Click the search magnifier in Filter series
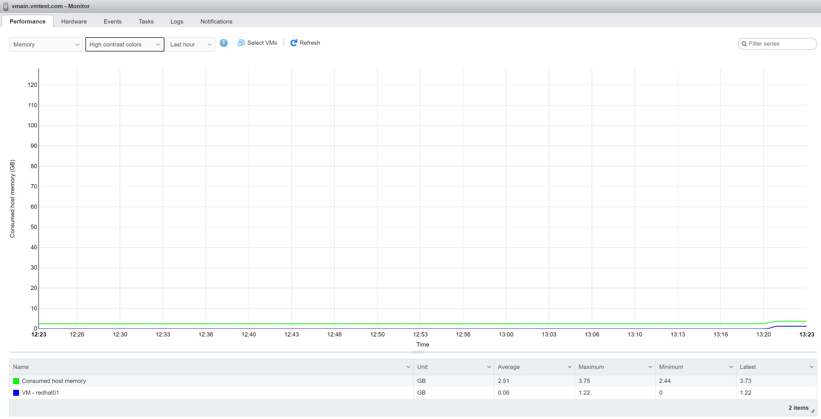The height and width of the screenshot is (419, 821). (744, 44)
